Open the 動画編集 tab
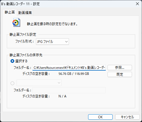142x122 pixels. point(25,13)
